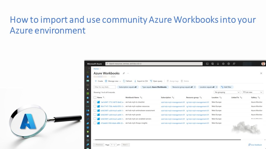Open the notifications bell

point(218,64)
